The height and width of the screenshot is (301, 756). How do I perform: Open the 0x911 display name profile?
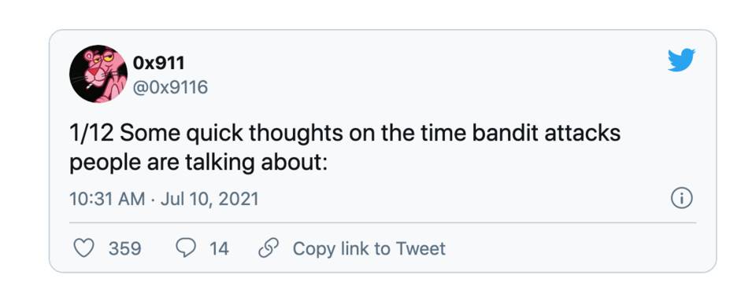(x=158, y=63)
